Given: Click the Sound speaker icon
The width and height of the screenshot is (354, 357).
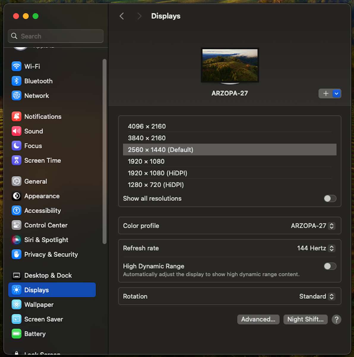Looking at the screenshot, I should (x=16, y=131).
